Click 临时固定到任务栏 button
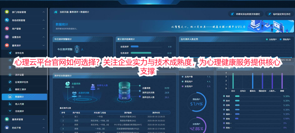 pos(279,14)
